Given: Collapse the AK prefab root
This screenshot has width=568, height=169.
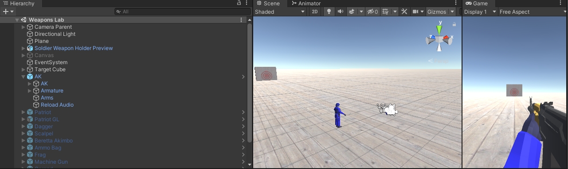Looking at the screenshot, I should (x=24, y=77).
